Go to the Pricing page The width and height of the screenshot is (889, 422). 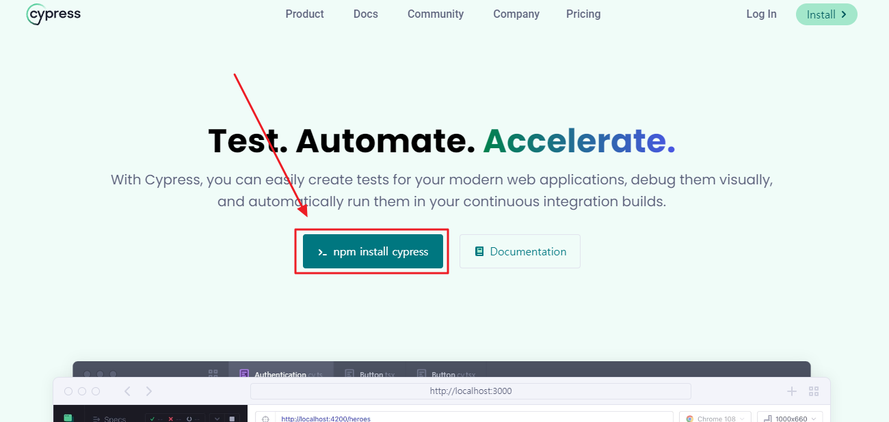pos(583,14)
